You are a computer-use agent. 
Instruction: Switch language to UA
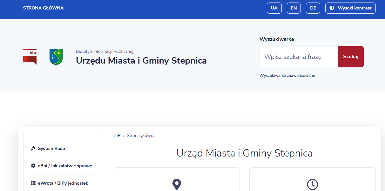(x=274, y=8)
